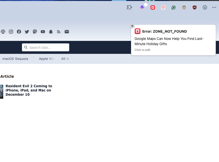219x162 pixels.
Task: Click the email envelope icon
Action: point(67,32)
